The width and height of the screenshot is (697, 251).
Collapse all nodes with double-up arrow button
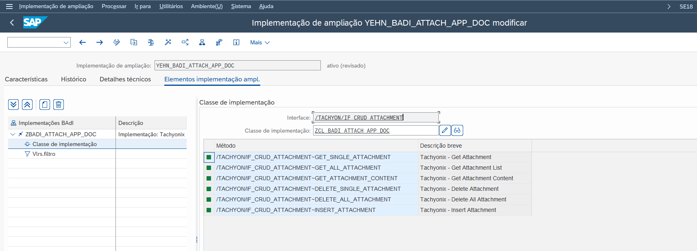27,105
